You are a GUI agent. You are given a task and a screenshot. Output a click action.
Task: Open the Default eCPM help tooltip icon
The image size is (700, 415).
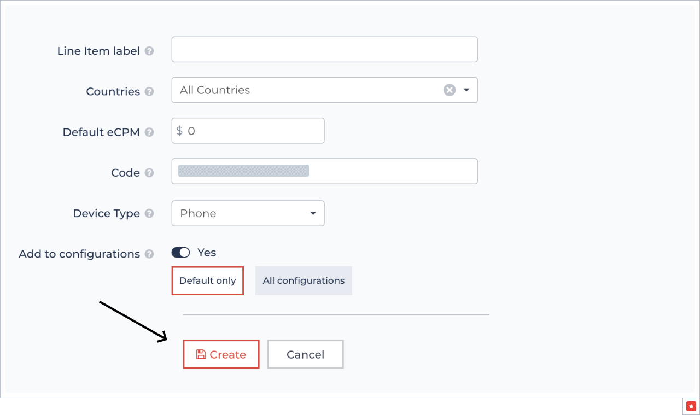point(149,132)
